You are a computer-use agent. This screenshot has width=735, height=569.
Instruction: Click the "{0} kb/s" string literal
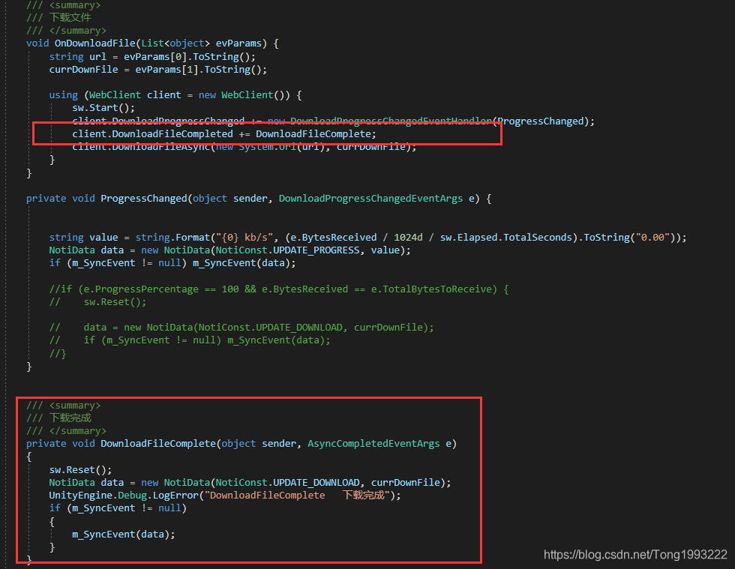click(244, 237)
